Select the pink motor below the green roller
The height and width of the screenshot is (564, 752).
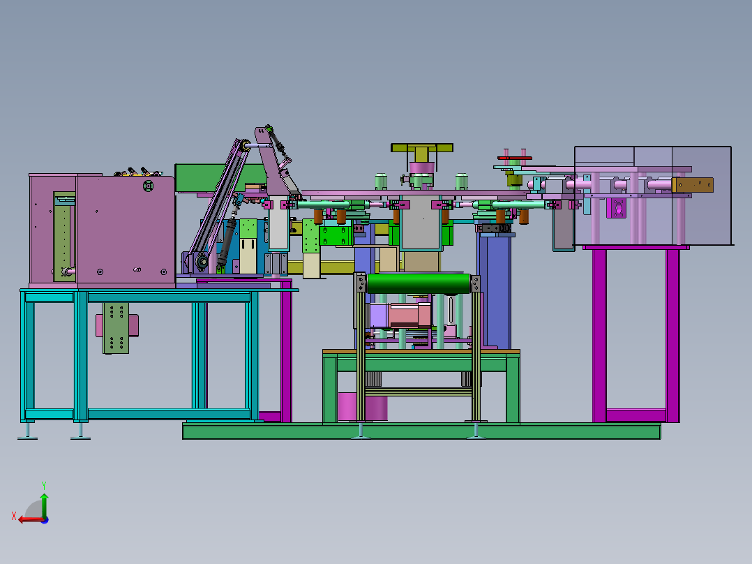406,315
